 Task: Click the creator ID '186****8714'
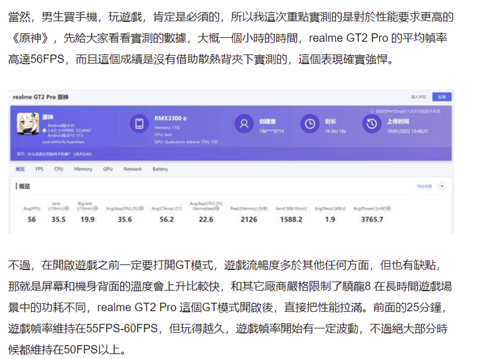pyautogui.click(x=272, y=131)
